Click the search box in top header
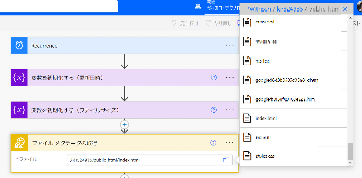 point(59,6)
